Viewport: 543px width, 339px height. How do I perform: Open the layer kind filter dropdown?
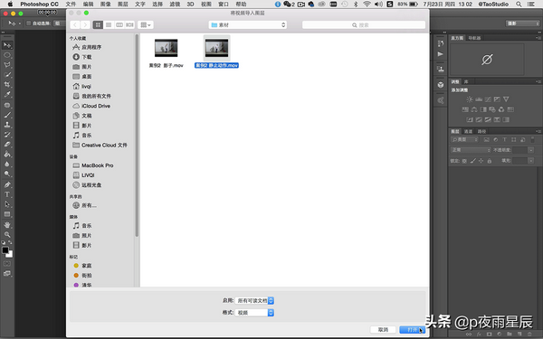[464, 140]
